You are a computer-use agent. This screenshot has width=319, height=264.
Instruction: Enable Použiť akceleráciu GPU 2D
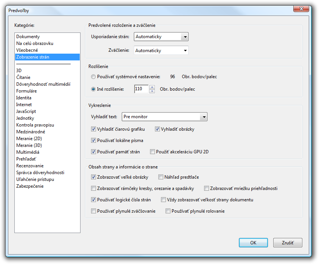[152, 152]
